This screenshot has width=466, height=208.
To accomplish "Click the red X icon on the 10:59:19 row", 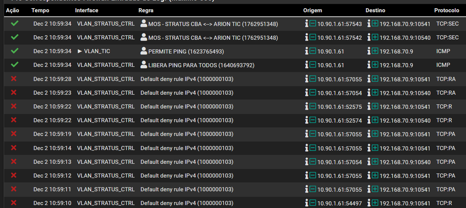I will pos(14,134).
